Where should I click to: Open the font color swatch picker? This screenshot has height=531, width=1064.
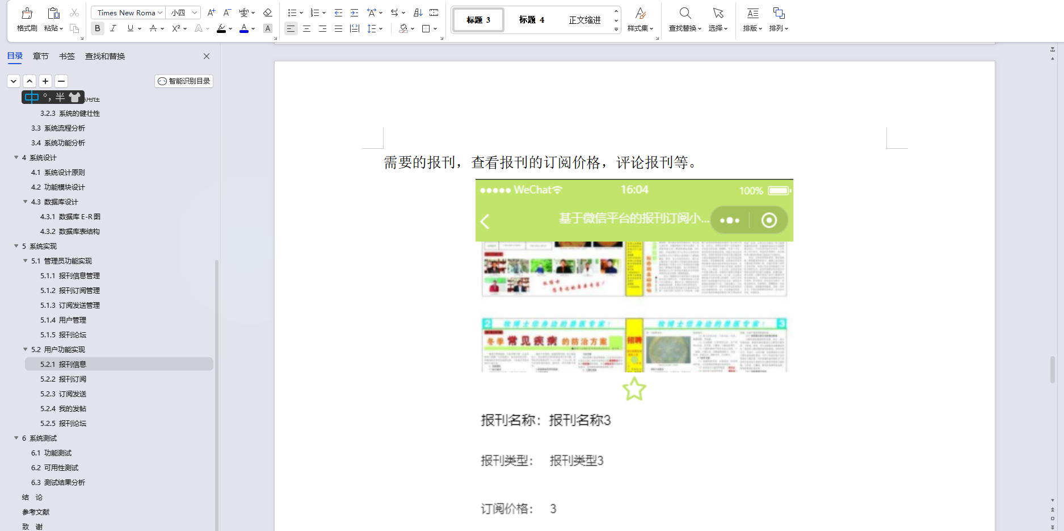[x=243, y=28]
